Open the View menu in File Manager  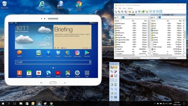click(124, 8)
